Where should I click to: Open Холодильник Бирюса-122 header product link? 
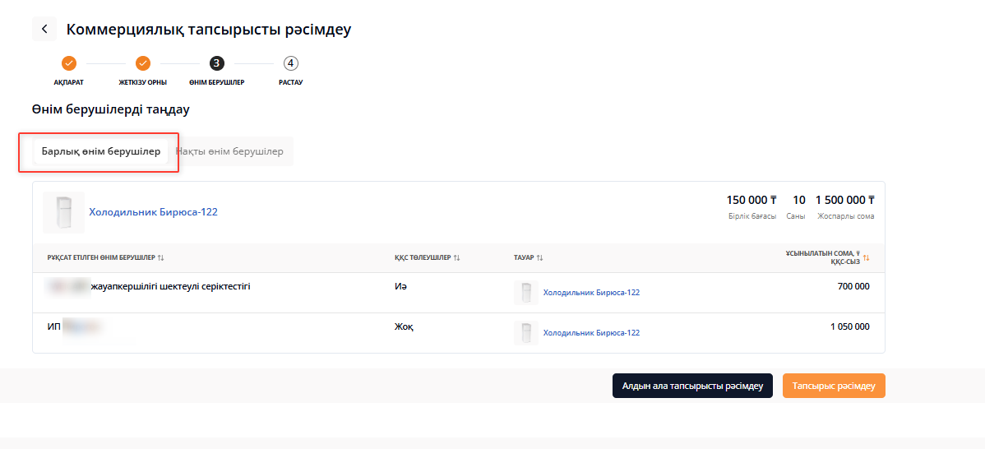tap(153, 212)
